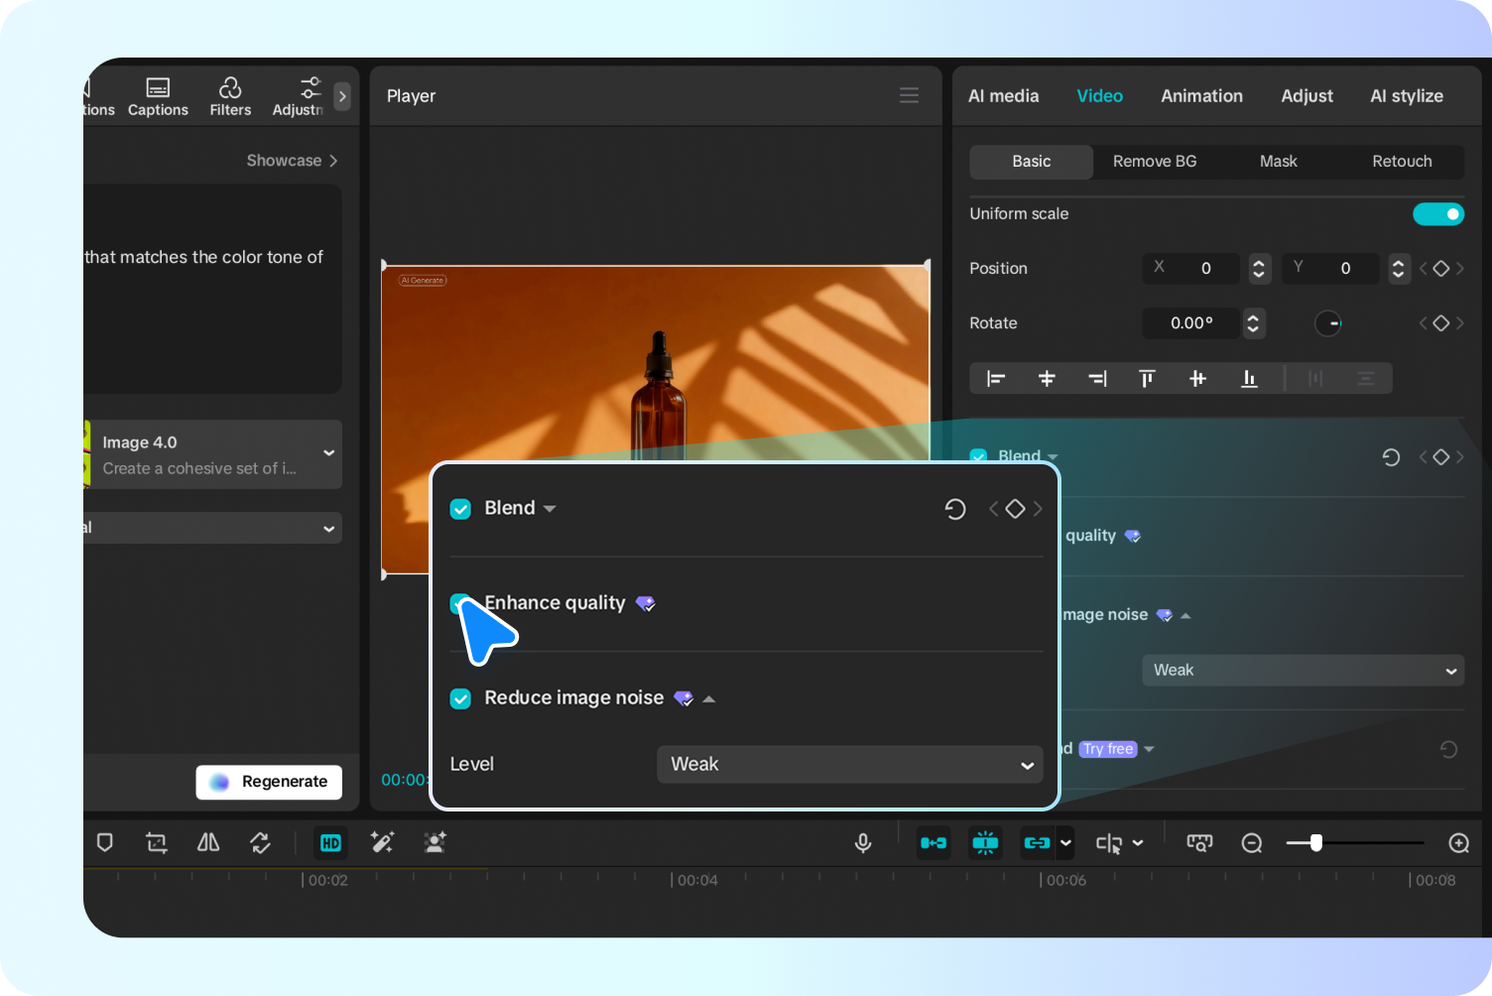Open Filters panel icon
The width and height of the screenshot is (1492, 996).
[x=230, y=96]
